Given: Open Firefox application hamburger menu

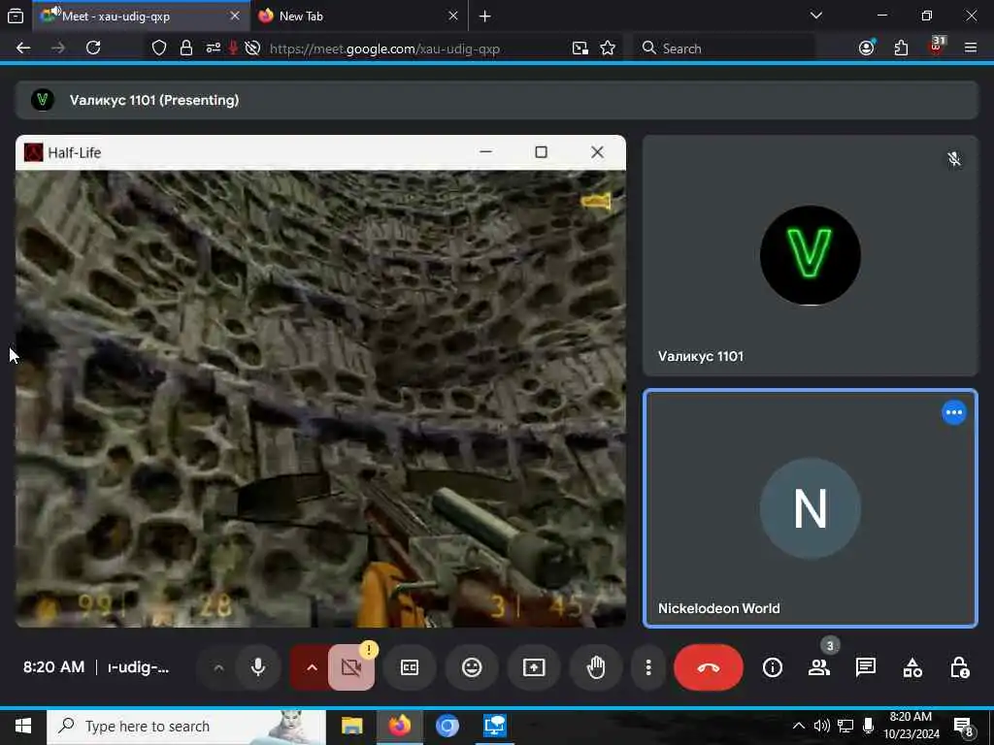Looking at the screenshot, I should (970, 49).
